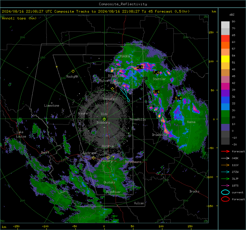This screenshot has height=230, width=246.
Task: Click the Didsbury town label
Action: tap(103, 123)
